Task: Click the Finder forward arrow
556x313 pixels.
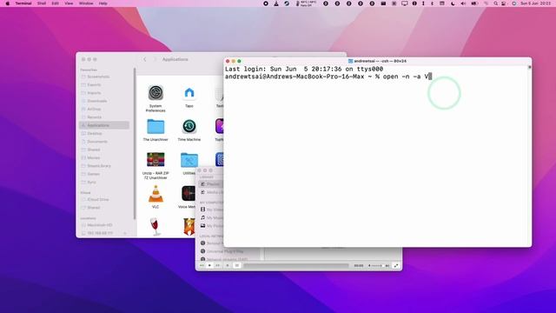Action: pos(155,59)
